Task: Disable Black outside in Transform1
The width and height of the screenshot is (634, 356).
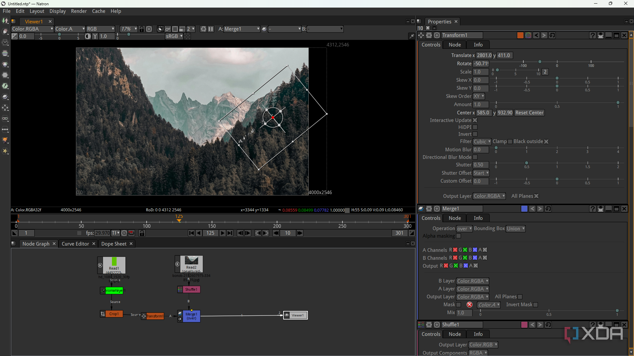Action: [x=546, y=141]
